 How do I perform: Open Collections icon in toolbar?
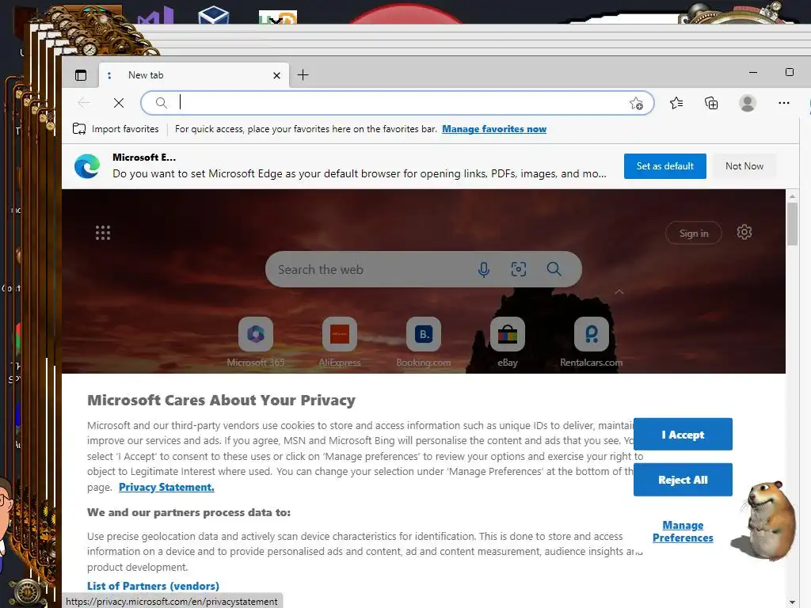coord(711,104)
